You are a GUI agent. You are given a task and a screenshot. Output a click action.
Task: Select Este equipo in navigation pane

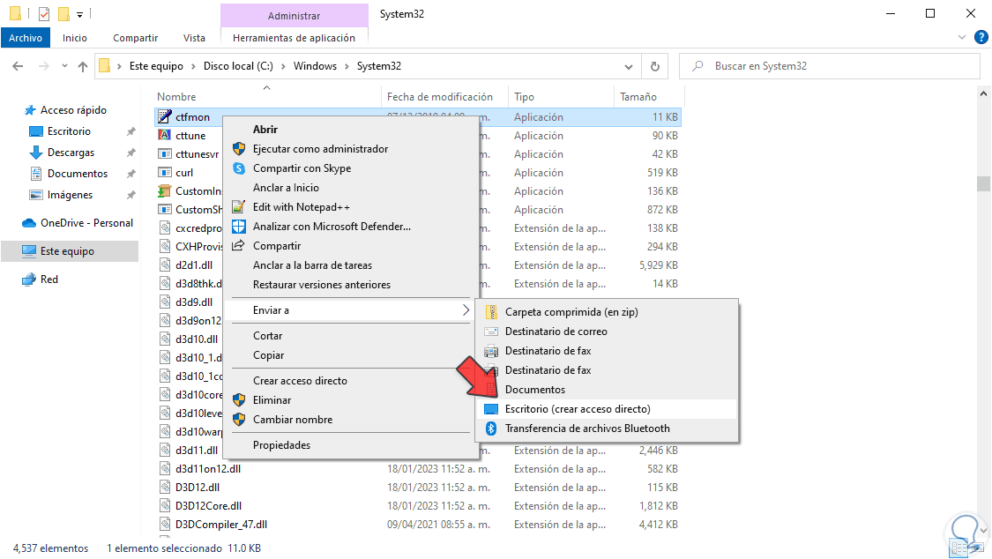click(x=70, y=251)
